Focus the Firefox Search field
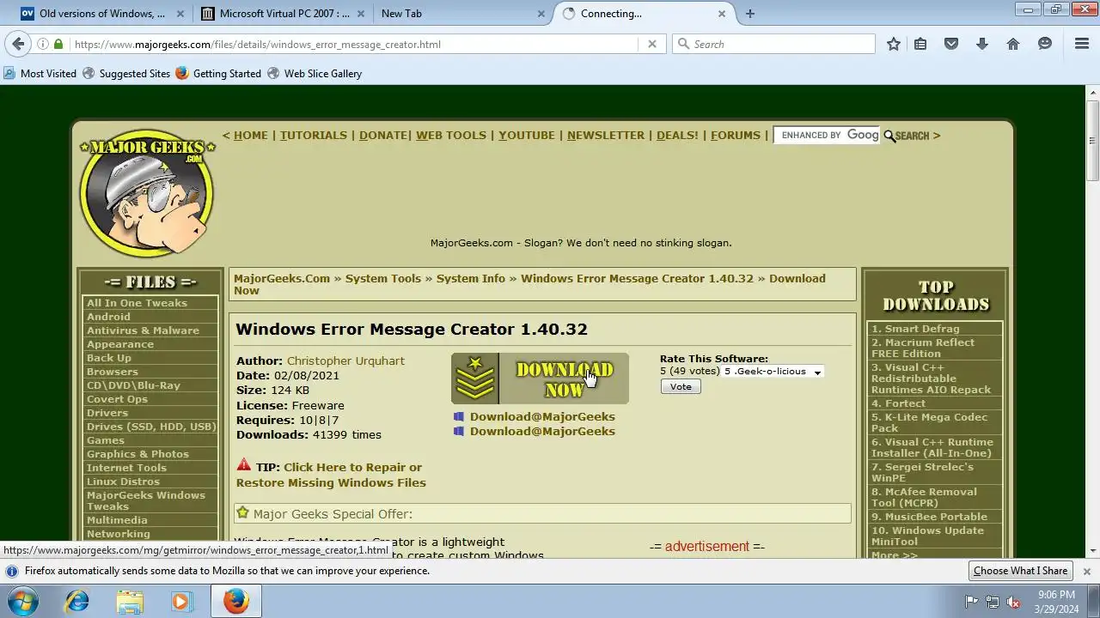 (x=773, y=44)
